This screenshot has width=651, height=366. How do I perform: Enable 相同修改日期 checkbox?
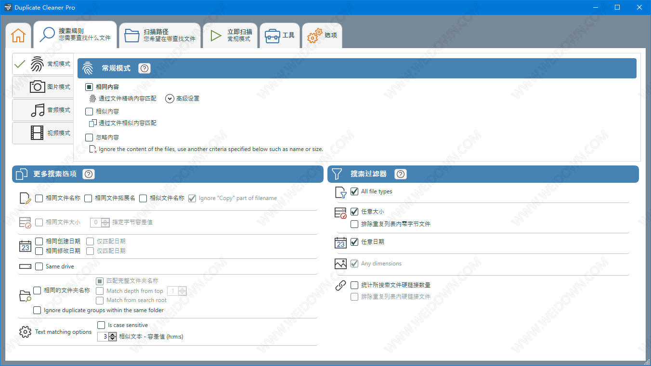click(x=39, y=251)
